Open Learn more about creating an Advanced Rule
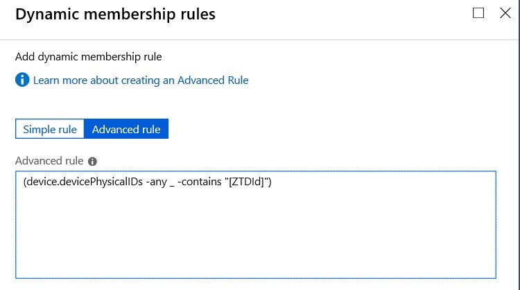520x290 pixels. click(x=141, y=80)
